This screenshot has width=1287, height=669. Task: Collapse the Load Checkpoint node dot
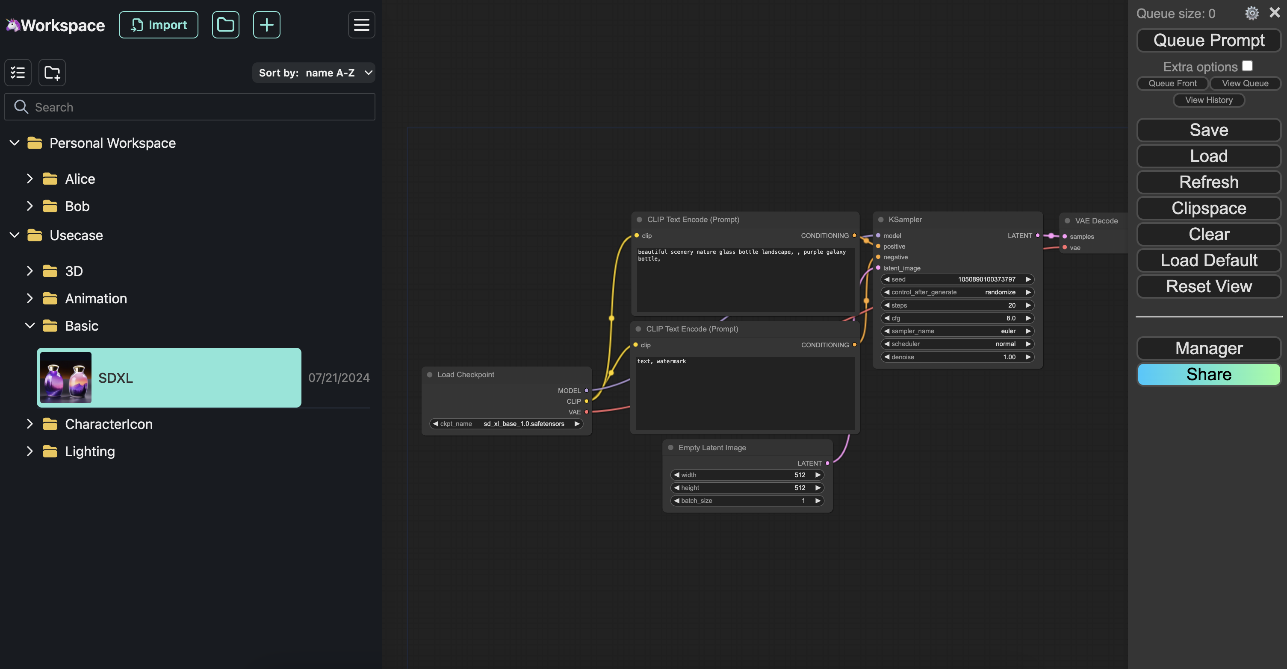[430, 374]
